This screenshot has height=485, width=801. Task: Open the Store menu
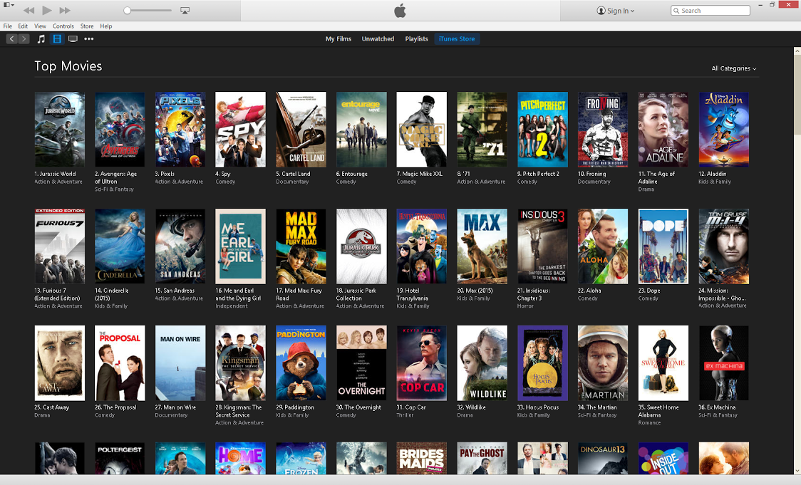click(87, 26)
